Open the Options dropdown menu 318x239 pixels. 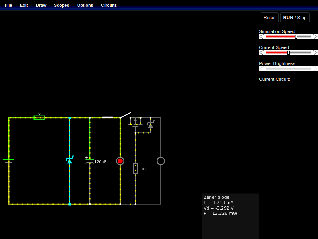pyautogui.click(x=85, y=5)
